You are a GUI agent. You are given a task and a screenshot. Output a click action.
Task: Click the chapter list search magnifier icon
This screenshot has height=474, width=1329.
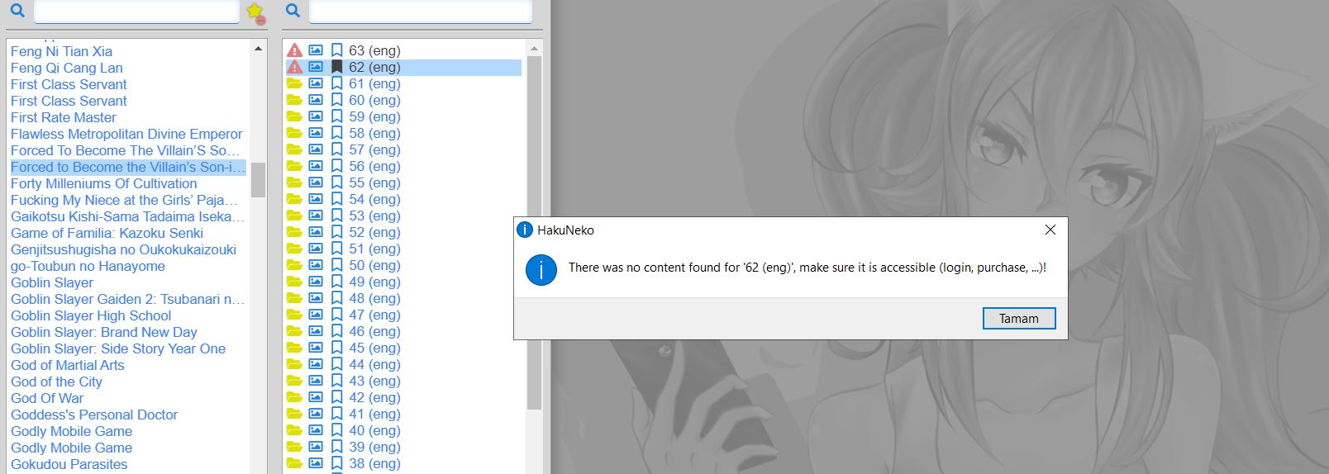tap(293, 11)
